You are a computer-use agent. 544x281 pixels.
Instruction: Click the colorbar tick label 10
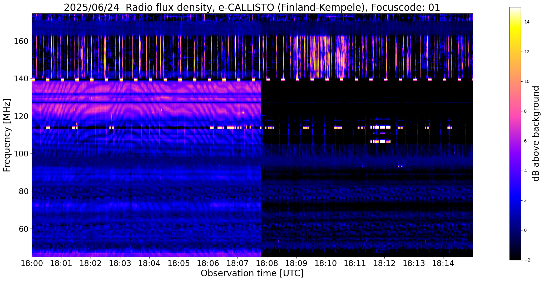(x=527, y=82)
